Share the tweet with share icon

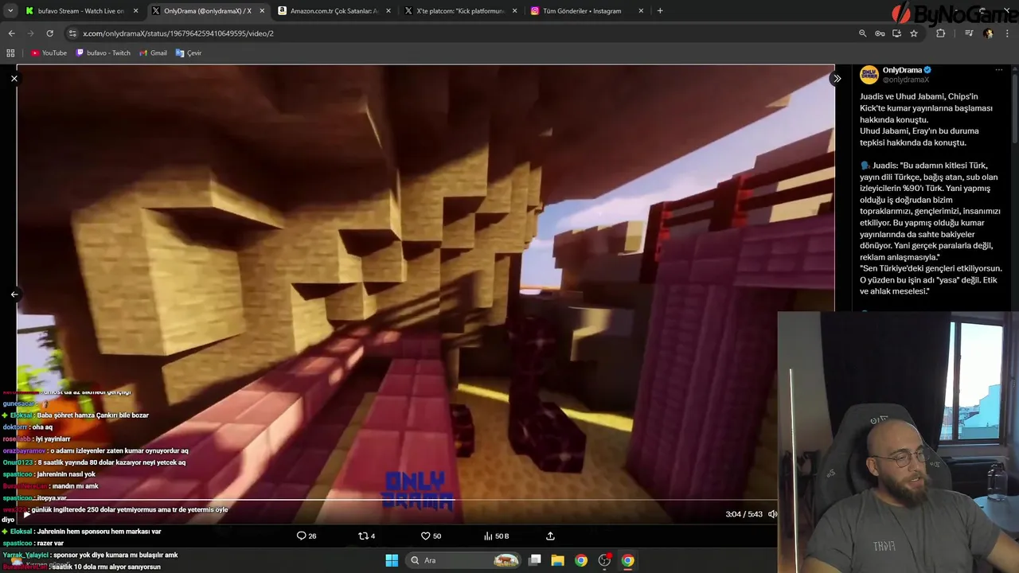550,536
